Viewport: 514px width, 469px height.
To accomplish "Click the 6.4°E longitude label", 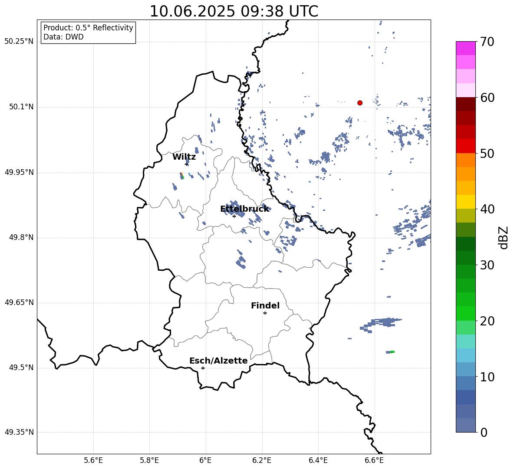I will pyautogui.click(x=318, y=460).
